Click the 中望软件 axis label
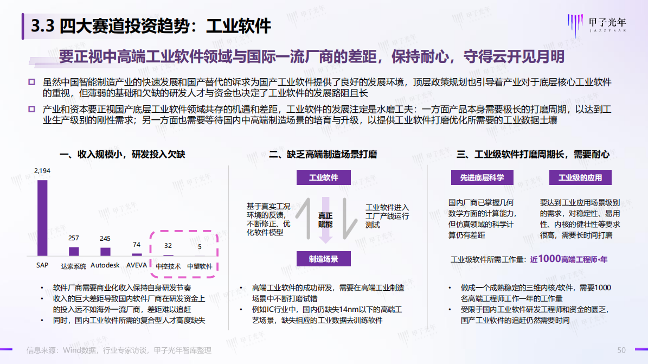Image resolution: width=648 pixels, height=364 pixels. pyautogui.click(x=200, y=266)
